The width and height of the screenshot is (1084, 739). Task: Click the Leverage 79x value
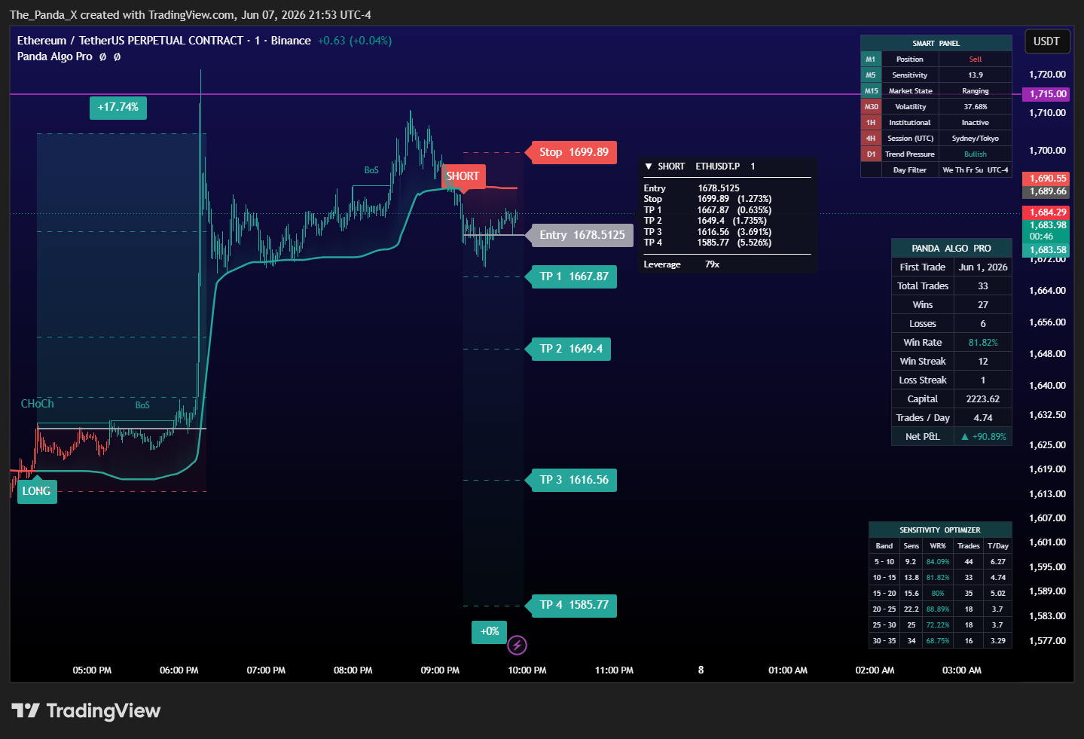[712, 264]
